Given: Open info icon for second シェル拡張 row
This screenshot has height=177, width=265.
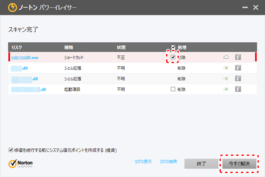Looking at the screenshot, I should 238,79.
